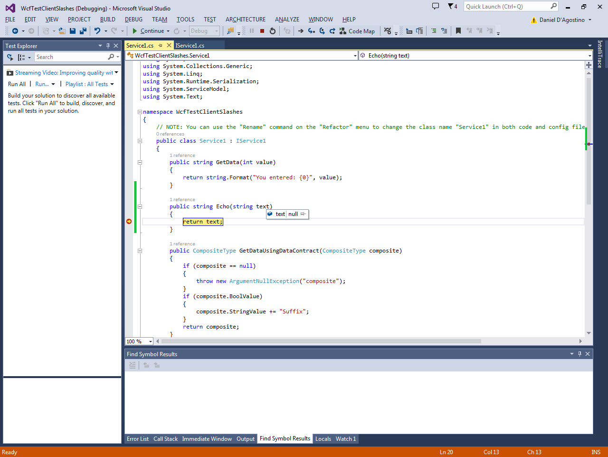Open the TOOLS menu
The image size is (608, 457).
pos(185,19)
